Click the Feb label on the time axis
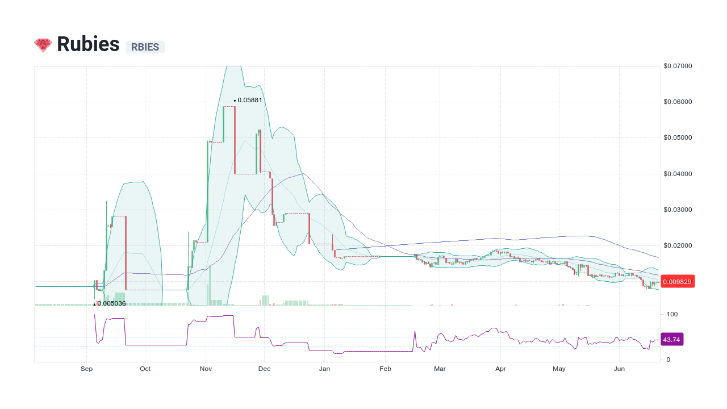The image size is (727, 409). coord(385,369)
